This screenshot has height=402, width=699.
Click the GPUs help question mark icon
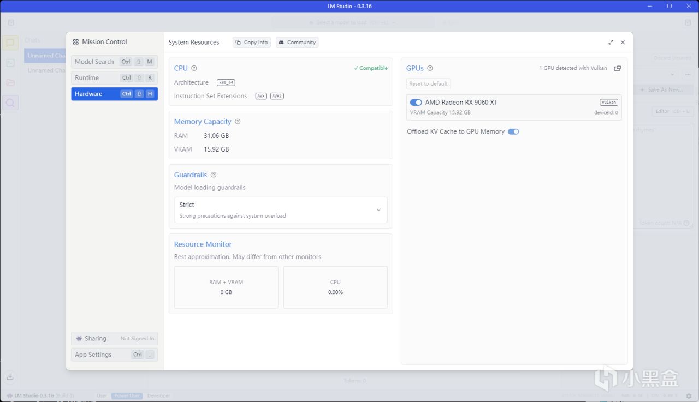coord(430,68)
